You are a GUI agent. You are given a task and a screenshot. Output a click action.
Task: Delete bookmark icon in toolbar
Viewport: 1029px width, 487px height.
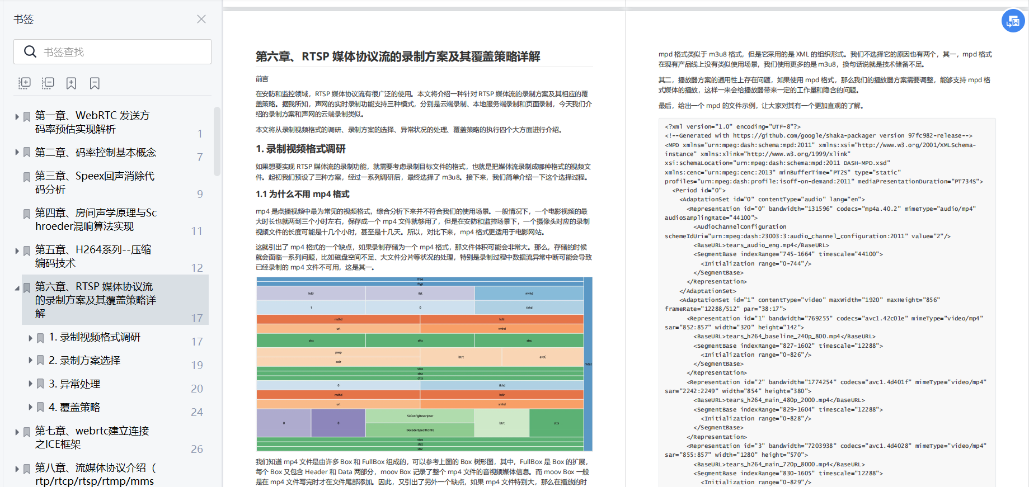(95, 83)
